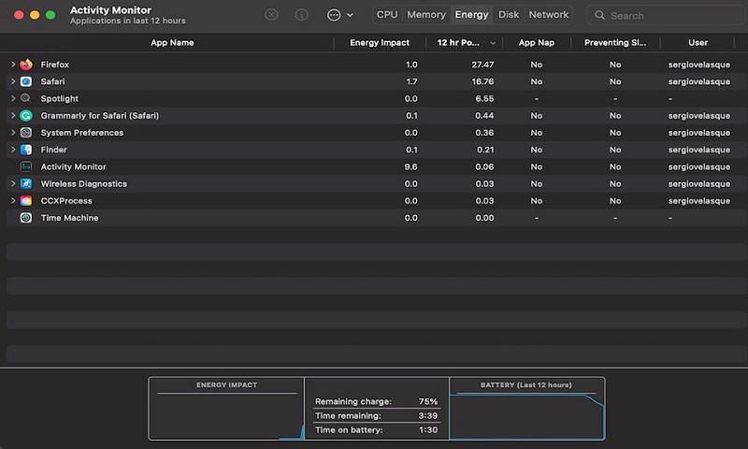The width and height of the screenshot is (748, 449).
Task: Click the Wireless Diagnostics icon
Action: click(x=26, y=184)
